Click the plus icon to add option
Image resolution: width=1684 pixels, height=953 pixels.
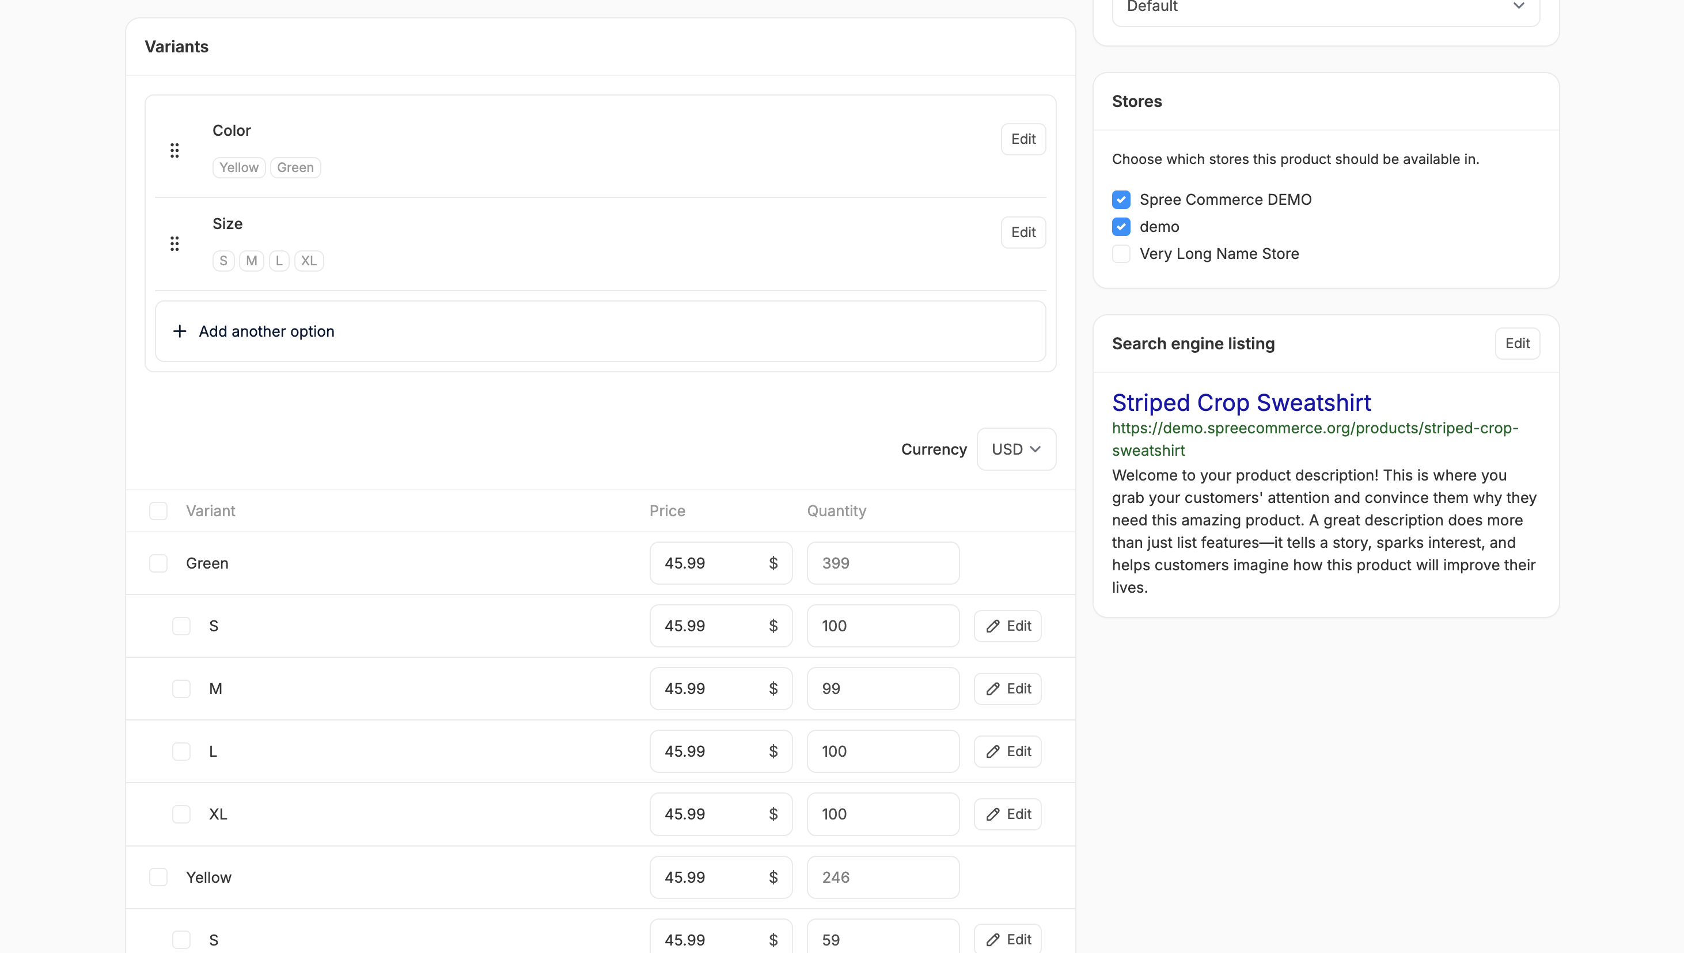(x=180, y=331)
